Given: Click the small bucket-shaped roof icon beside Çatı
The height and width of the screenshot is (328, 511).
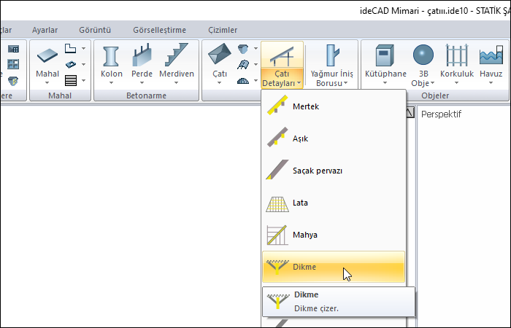Looking at the screenshot, I should point(243,49).
